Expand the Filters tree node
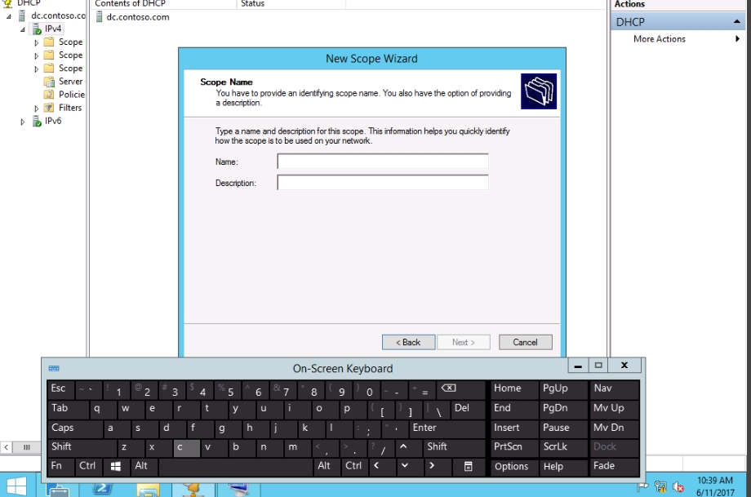Screen dimensions: 751x497 point(37,108)
